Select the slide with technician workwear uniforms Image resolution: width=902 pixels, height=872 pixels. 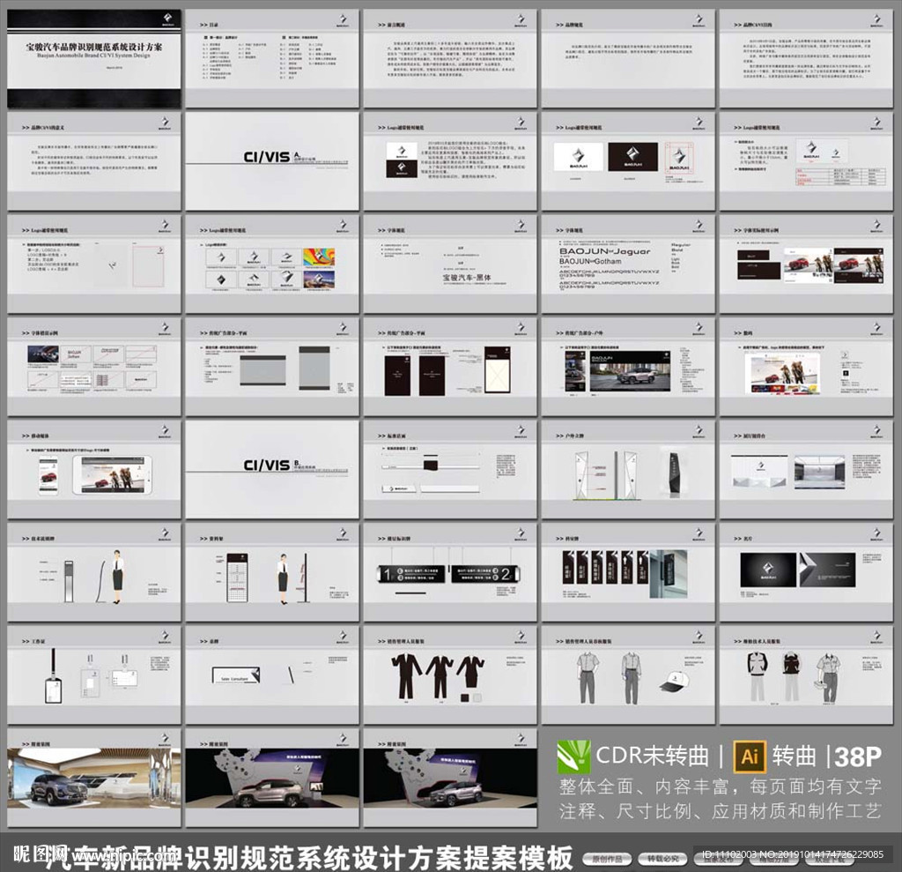(x=805, y=675)
